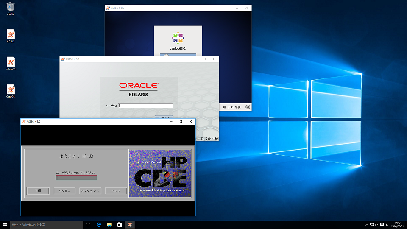Open File Explorer from the taskbar
This screenshot has height=229, width=407.
pos(109,225)
